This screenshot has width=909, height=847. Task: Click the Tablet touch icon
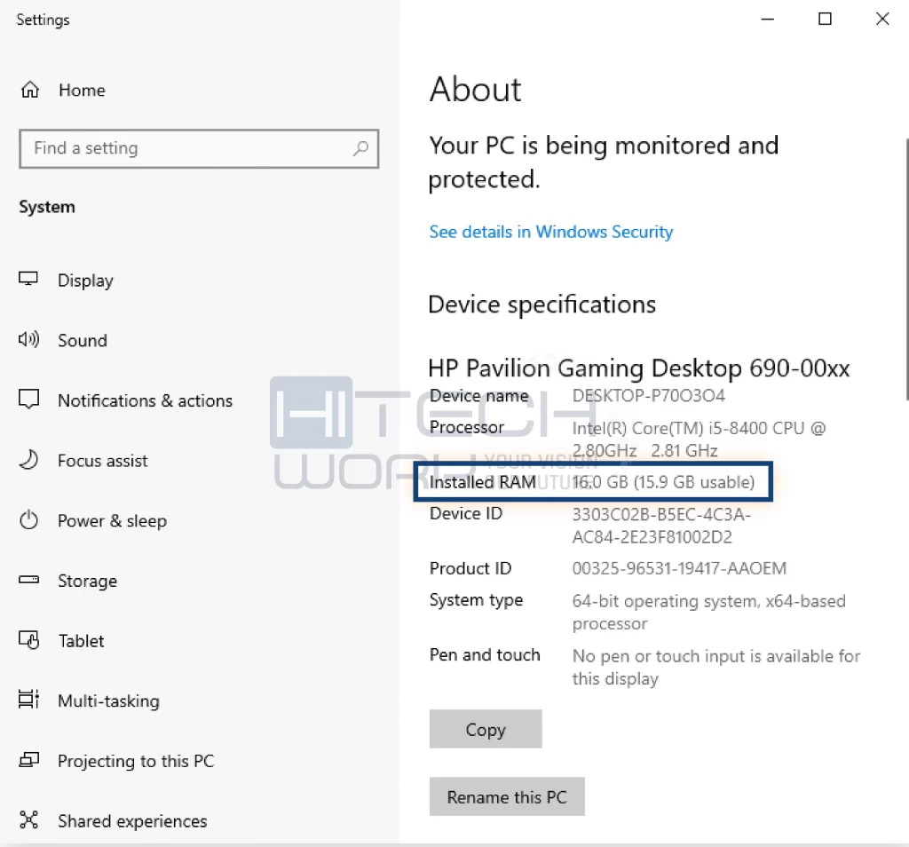coord(28,640)
